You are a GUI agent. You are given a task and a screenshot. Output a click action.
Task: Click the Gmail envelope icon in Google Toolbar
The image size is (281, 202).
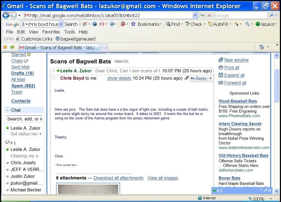click(102, 24)
